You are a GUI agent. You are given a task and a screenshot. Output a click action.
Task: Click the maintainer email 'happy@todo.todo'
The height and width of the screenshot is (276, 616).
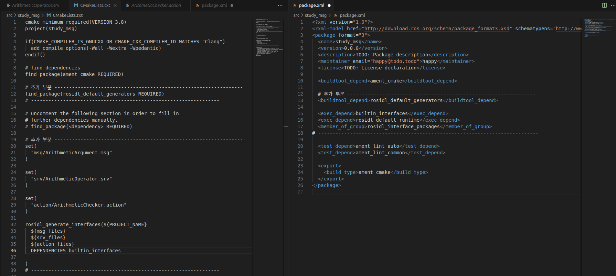tap(395, 62)
